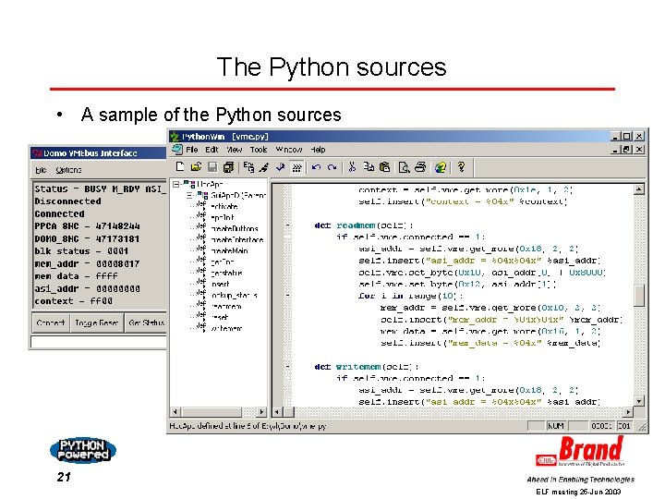Click the 'def readmem(self):' code line
This screenshot has width=665, height=499.
[364, 225]
